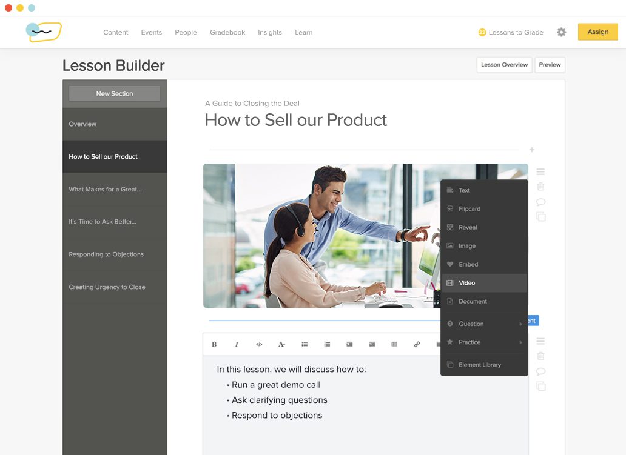Open Element Library from the menu

[x=484, y=365]
